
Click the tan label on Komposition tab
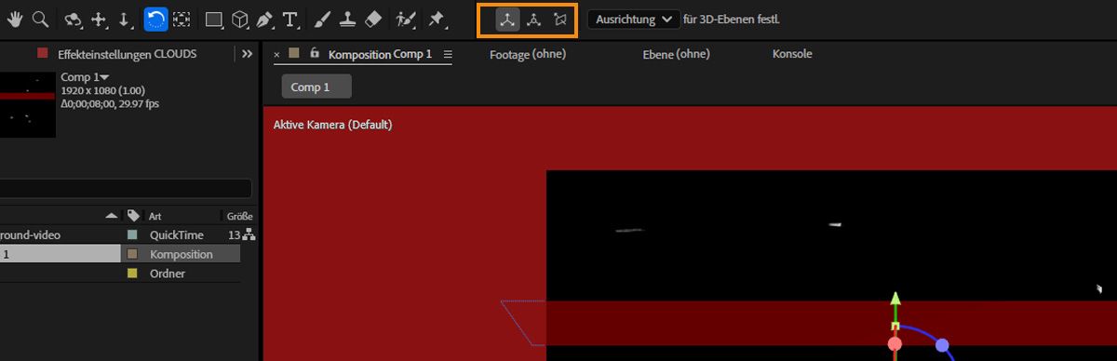294,54
